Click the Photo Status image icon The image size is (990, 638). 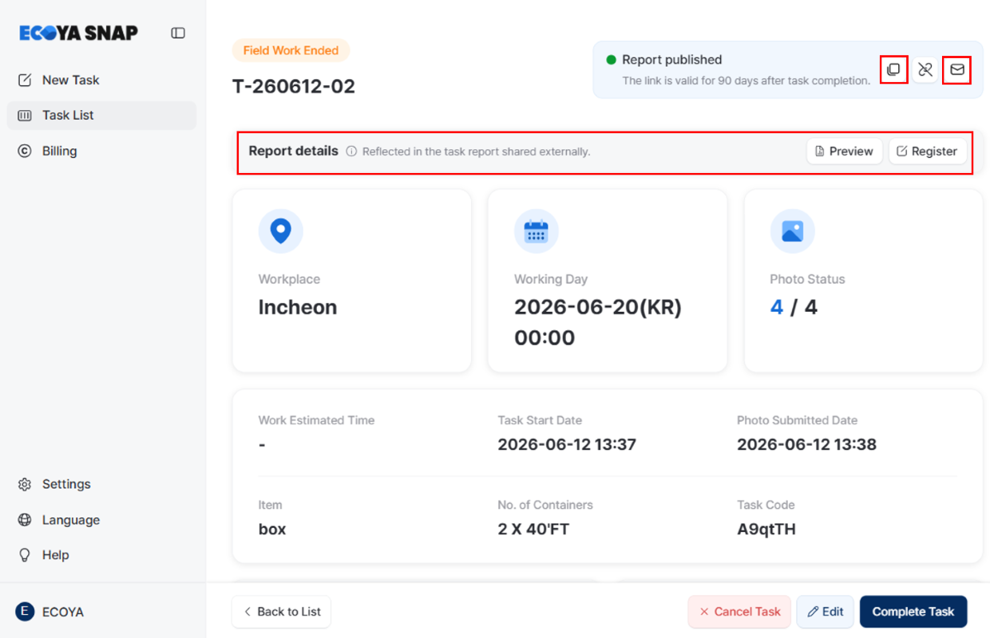pos(792,231)
